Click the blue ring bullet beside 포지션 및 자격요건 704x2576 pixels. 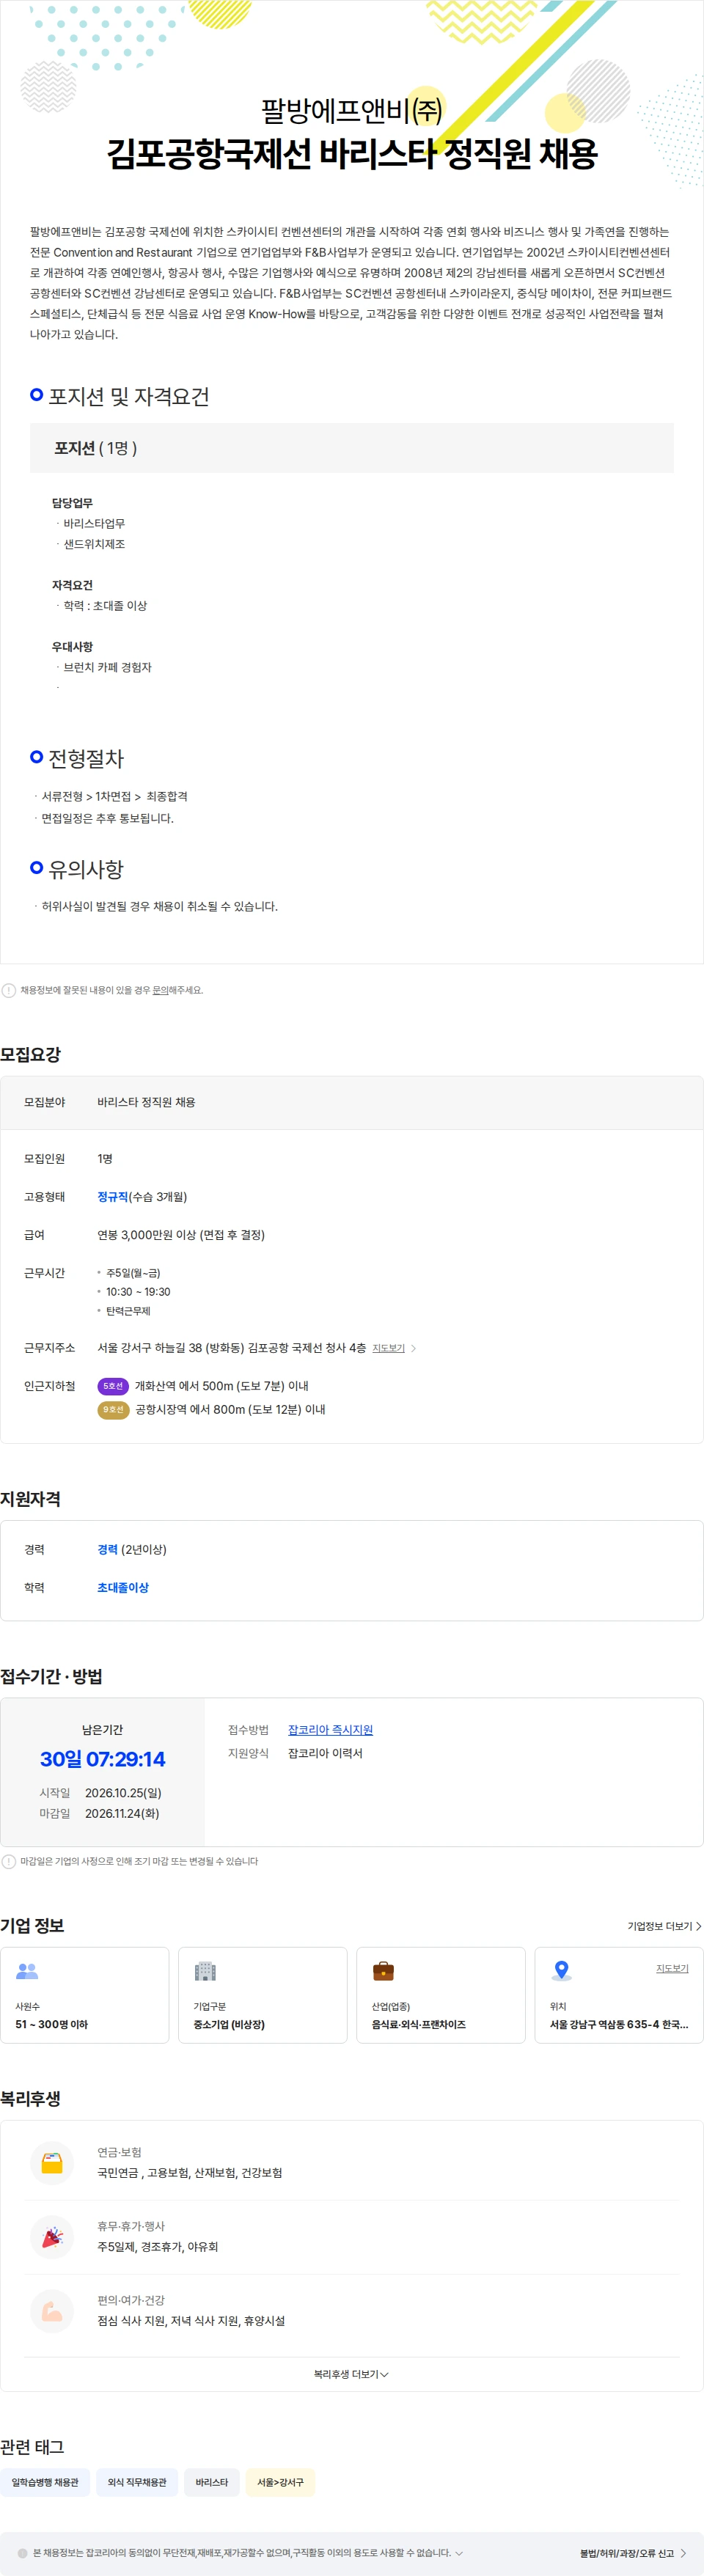[37, 395]
